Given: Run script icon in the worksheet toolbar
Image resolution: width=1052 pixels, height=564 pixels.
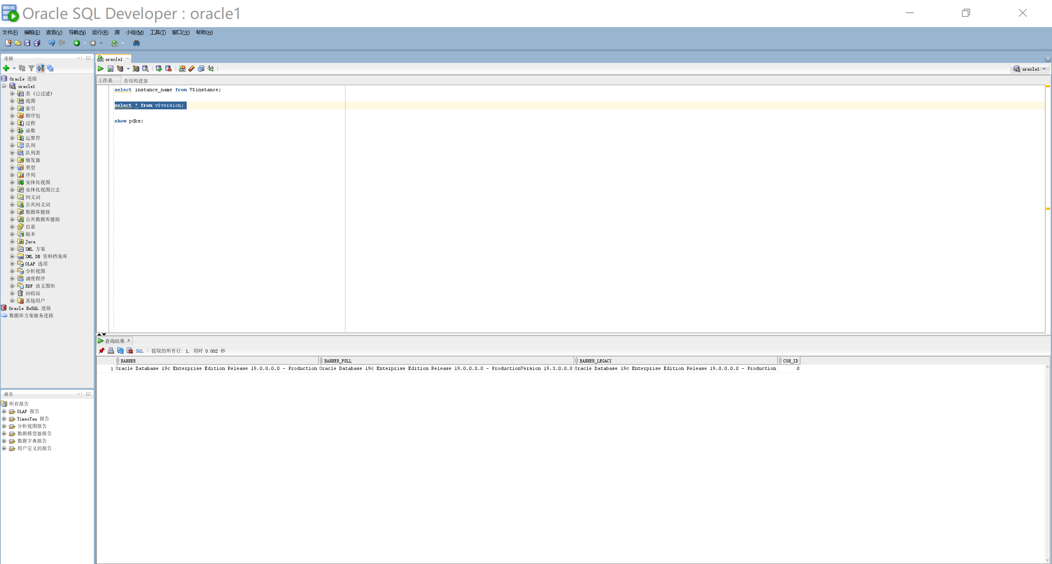Looking at the screenshot, I should pyautogui.click(x=110, y=69).
